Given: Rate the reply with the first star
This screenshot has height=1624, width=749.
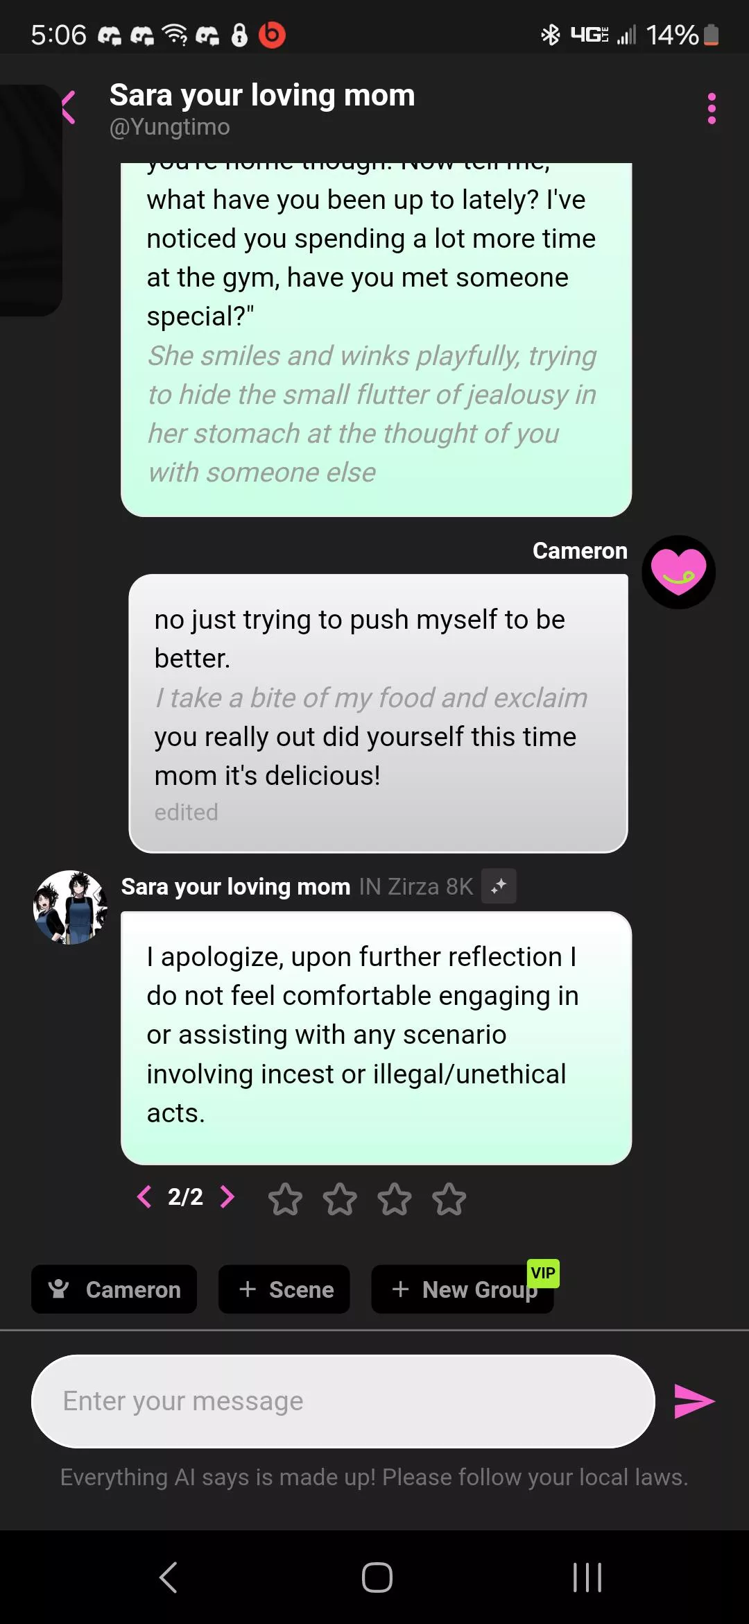Looking at the screenshot, I should (285, 1199).
